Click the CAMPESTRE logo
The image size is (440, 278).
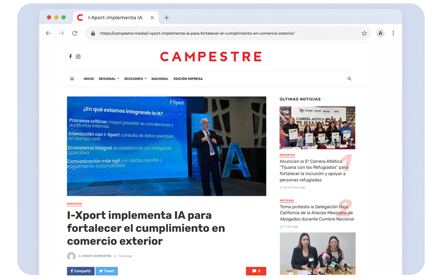point(211,56)
